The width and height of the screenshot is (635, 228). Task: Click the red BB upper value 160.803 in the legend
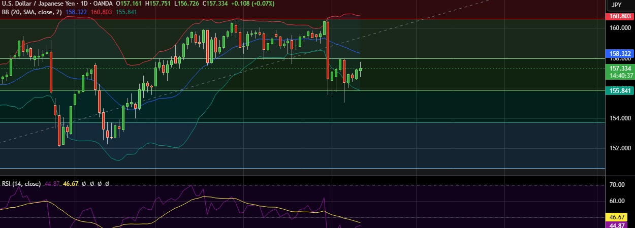click(x=101, y=11)
